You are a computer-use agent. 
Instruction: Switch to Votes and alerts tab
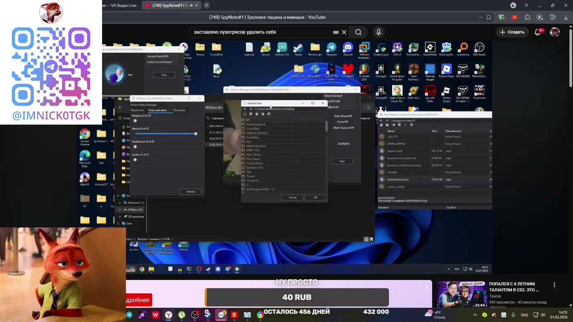157,110
